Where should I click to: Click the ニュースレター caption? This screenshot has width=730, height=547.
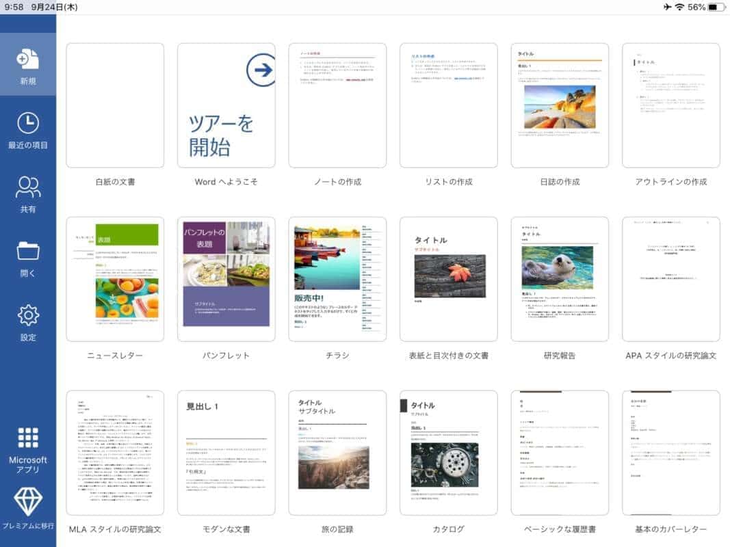[x=115, y=356]
